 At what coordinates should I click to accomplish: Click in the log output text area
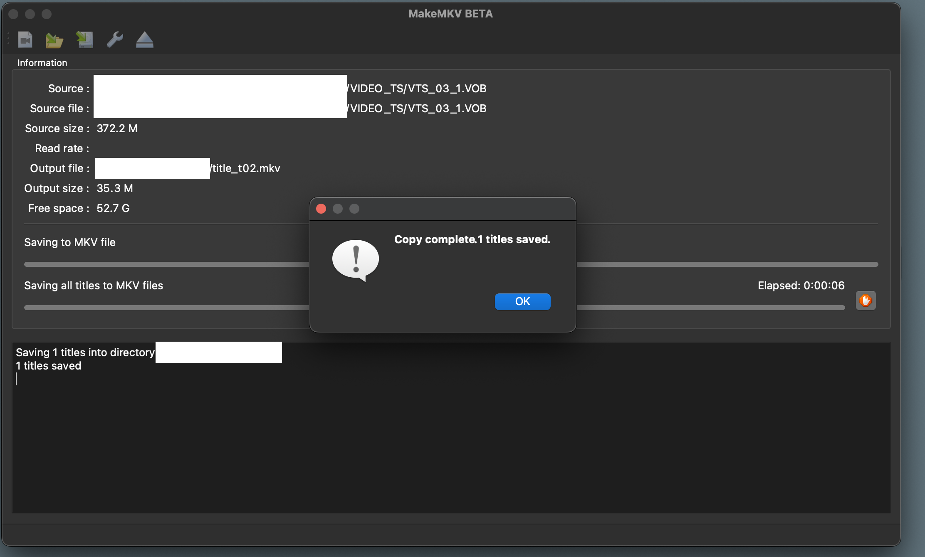pos(451,428)
